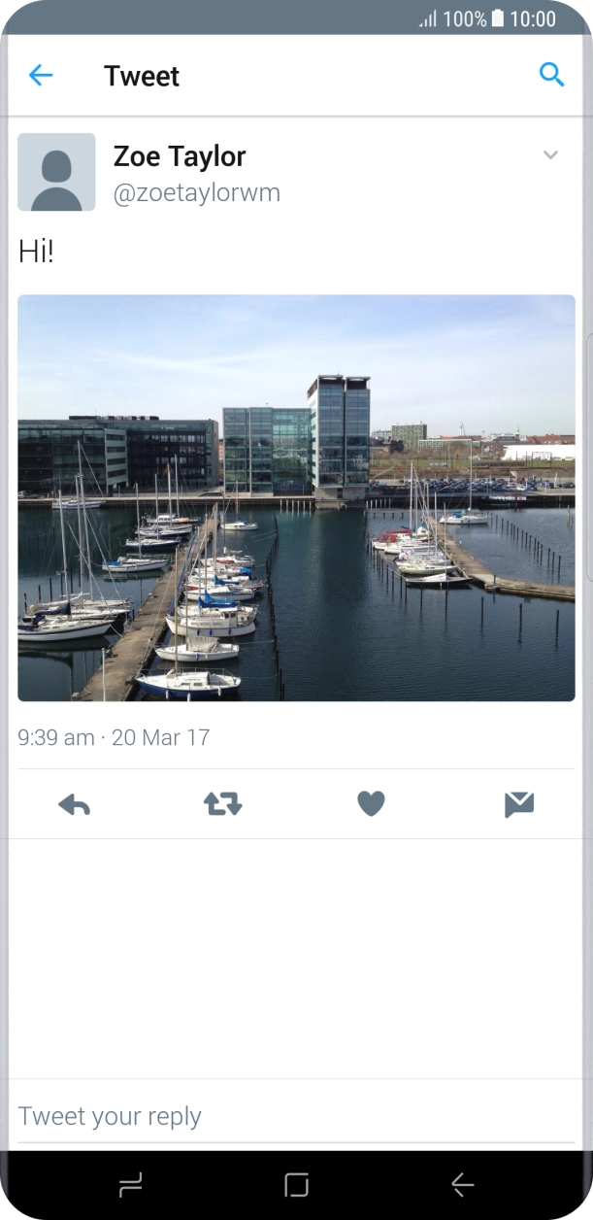This screenshot has width=593, height=1220.
Task: Open the @zoetaylorwm handle
Action: pos(197,193)
